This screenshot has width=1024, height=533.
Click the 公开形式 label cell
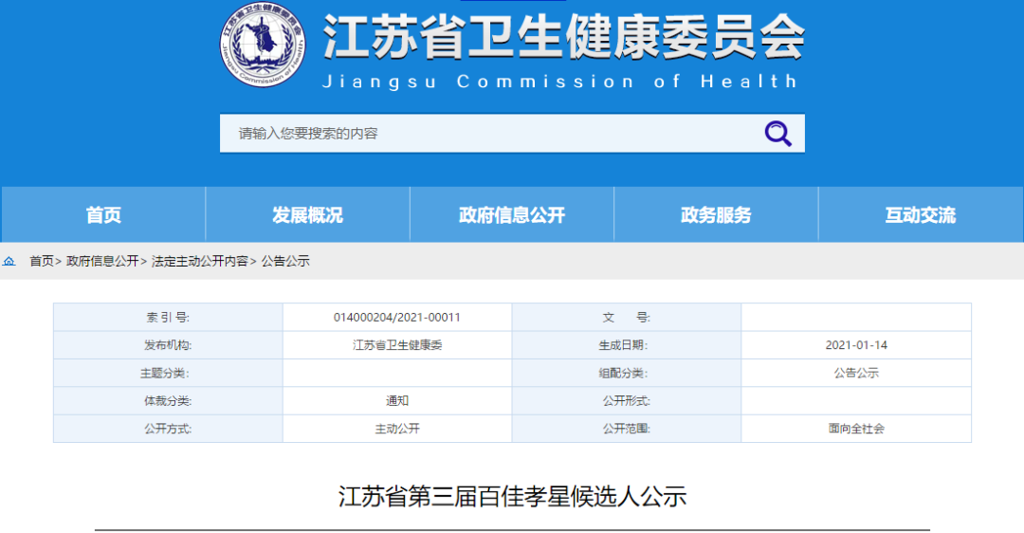[627, 401]
